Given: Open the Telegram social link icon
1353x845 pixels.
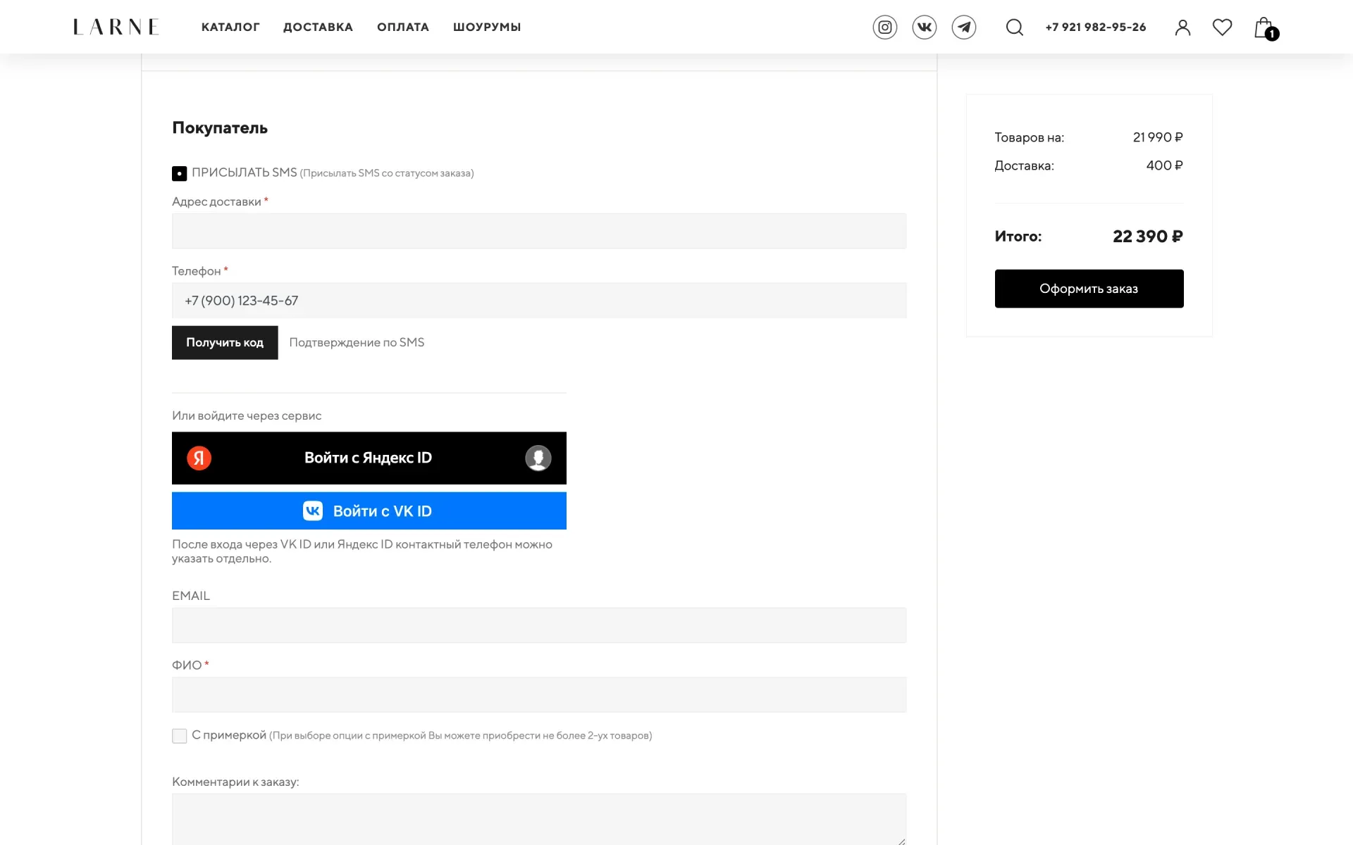Looking at the screenshot, I should pyautogui.click(x=964, y=27).
